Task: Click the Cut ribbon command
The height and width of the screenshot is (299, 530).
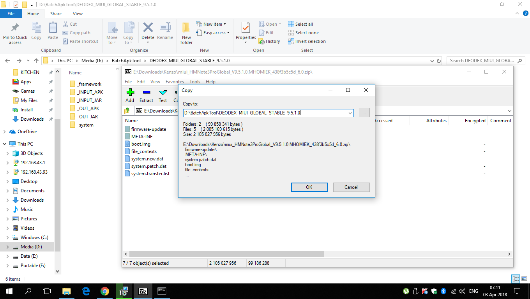Action: pos(70,24)
